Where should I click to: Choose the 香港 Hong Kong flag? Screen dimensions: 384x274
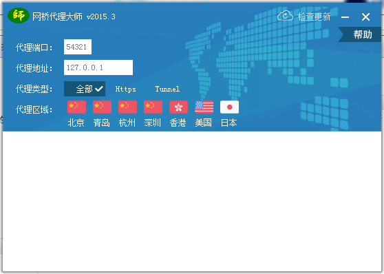(178, 107)
